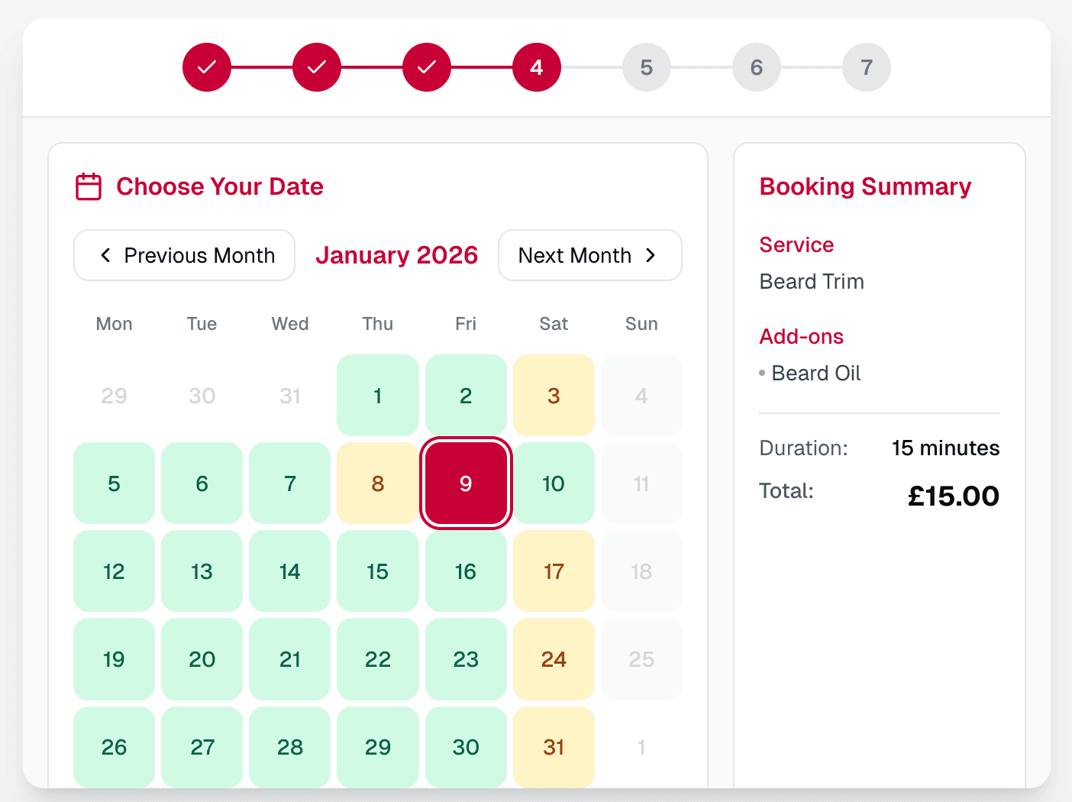Viewport: 1072px width, 802px height.
Task: Click the Booking Summary heading
Action: click(865, 186)
